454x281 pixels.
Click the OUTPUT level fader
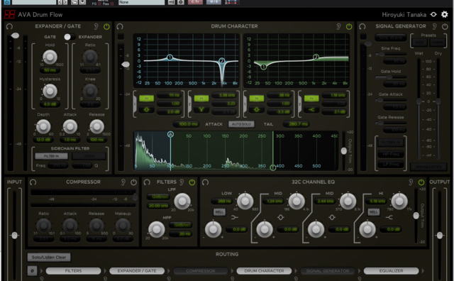pyautogui.click(x=440, y=235)
